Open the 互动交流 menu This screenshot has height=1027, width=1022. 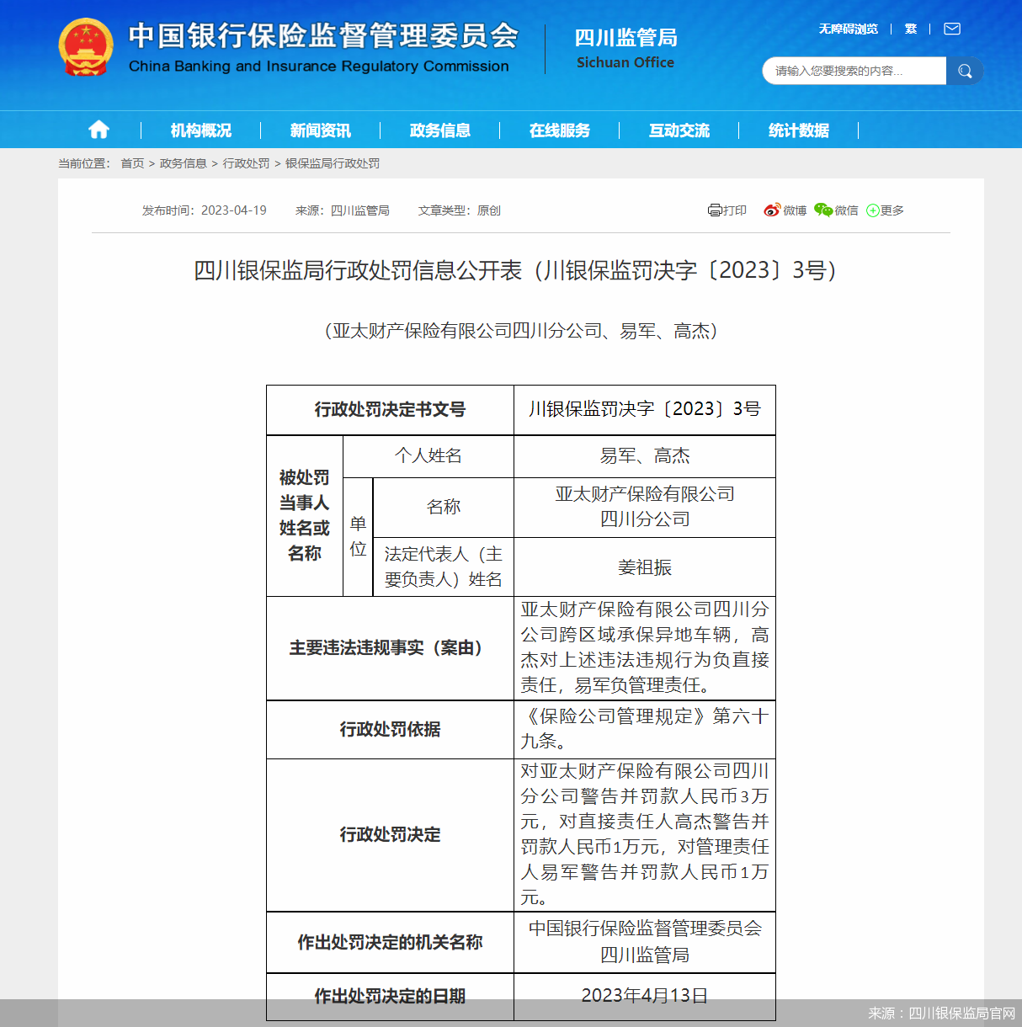pos(679,130)
